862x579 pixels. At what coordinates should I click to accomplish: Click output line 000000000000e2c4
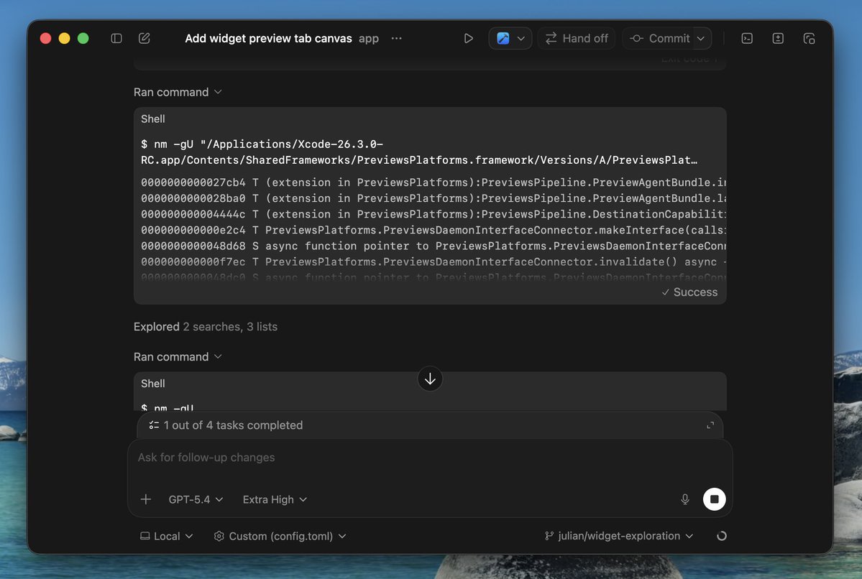pyautogui.click(x=434, y=230)
